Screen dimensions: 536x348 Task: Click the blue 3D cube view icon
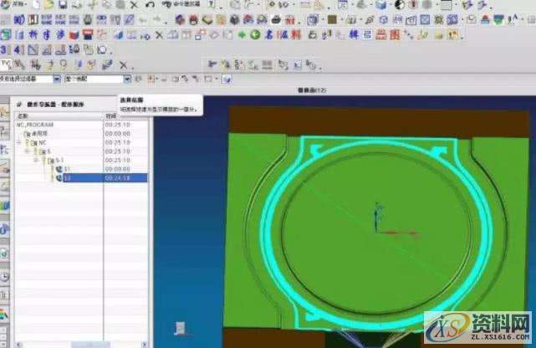pyautogui.click(x=382, y=5)
